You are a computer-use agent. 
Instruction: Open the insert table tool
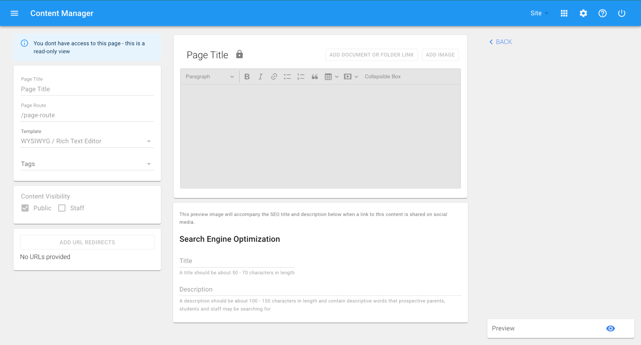point(328,77)
